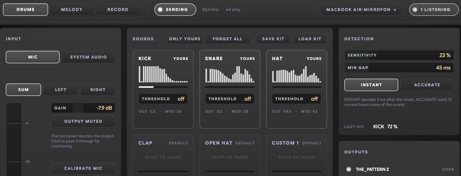Screen dimensions: 461x176
Task: Click the THE_PATTERN 2 output name
Action: pos(372,169)
